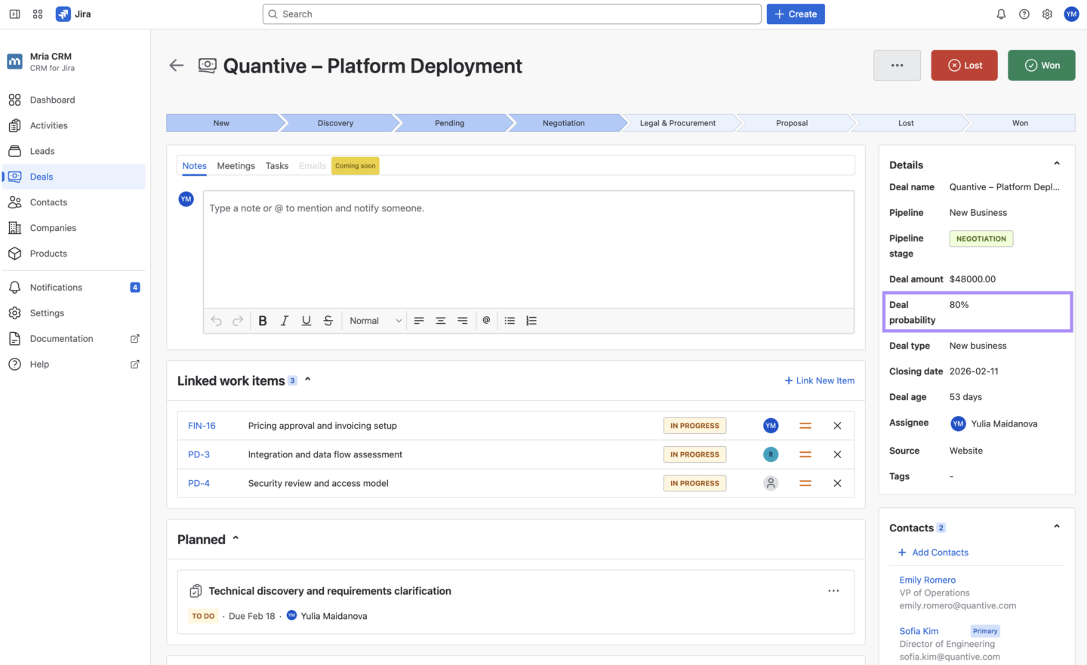
Task: Collapse the Details panel
Action: tap(1056, 162)
